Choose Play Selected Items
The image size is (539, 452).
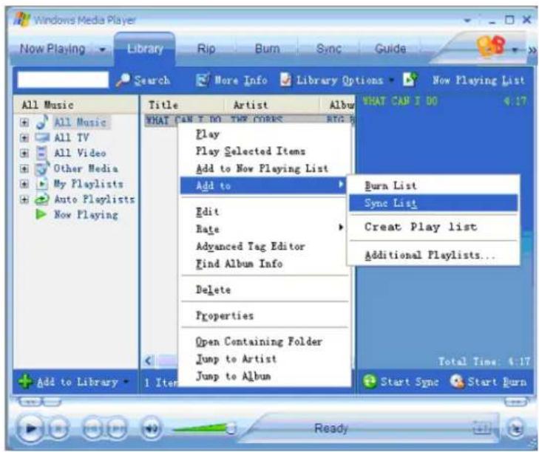point(265,151)
